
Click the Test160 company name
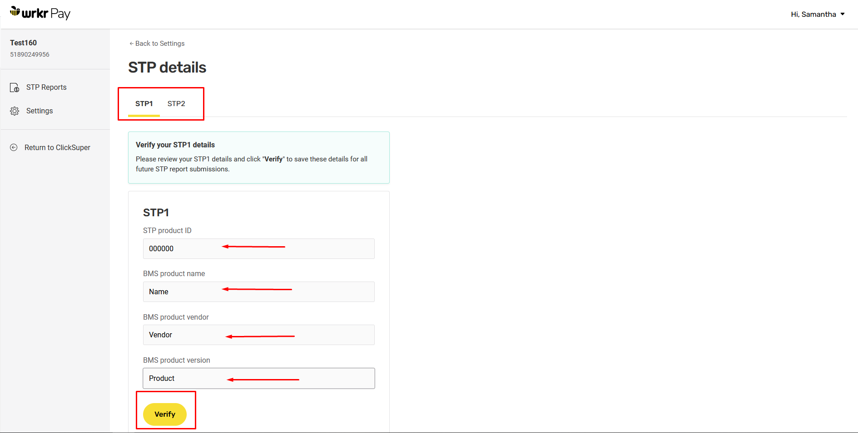23,43
